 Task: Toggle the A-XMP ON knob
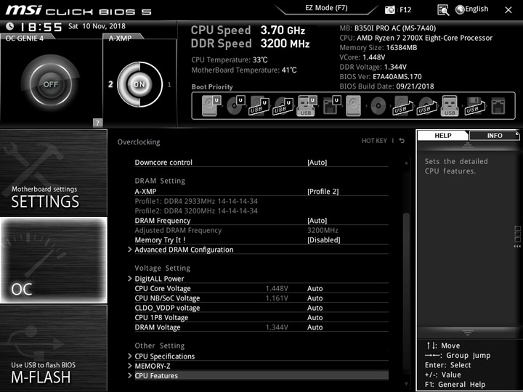(139, 84)
